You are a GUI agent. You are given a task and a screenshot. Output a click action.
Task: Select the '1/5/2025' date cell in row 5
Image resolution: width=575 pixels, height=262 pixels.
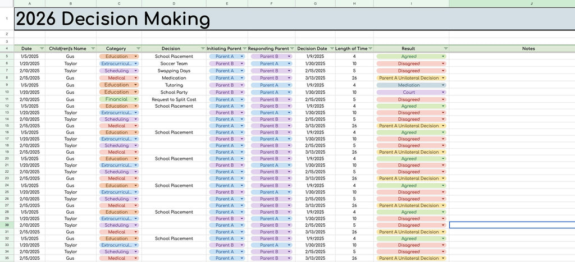30,57
